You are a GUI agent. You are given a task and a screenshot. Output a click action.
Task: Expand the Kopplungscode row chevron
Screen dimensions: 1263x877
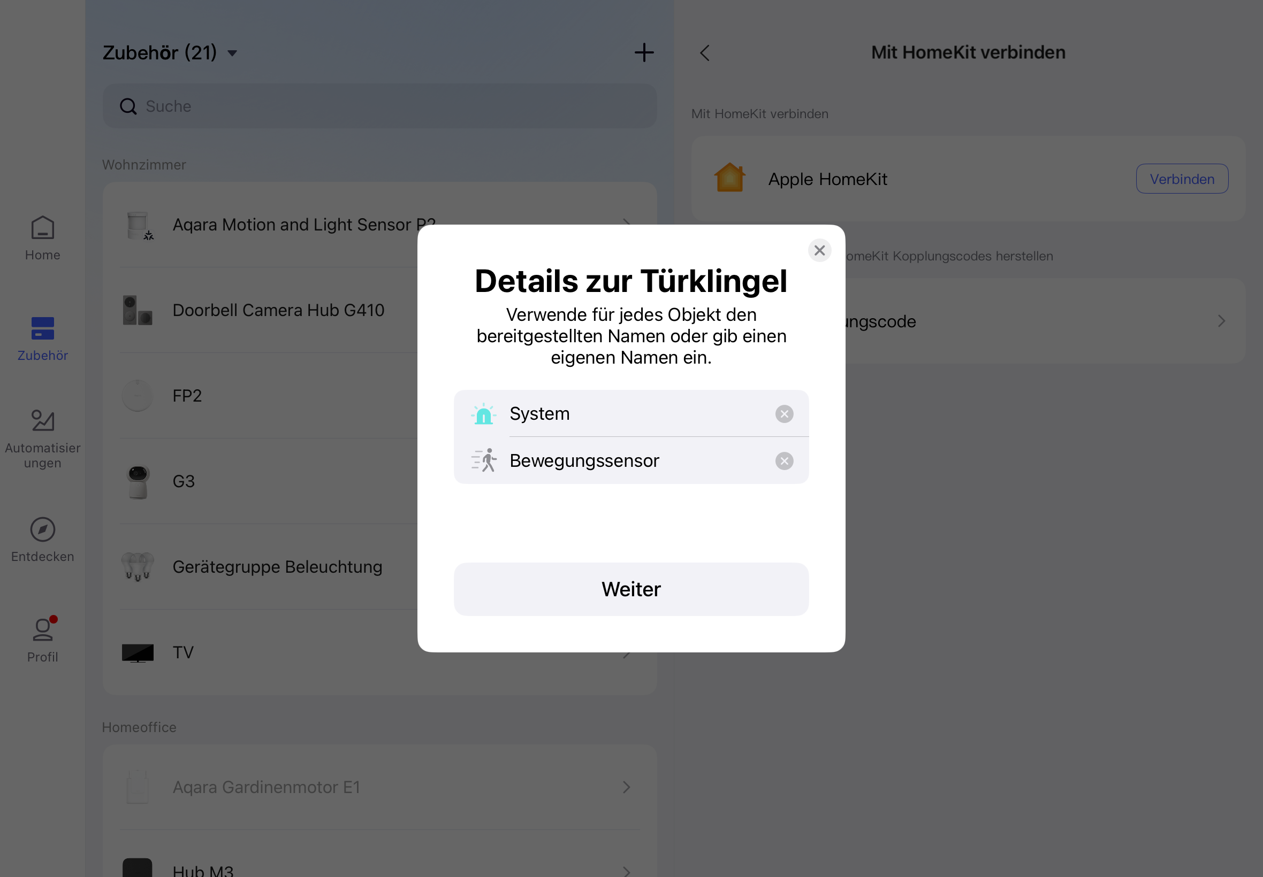1221,321
